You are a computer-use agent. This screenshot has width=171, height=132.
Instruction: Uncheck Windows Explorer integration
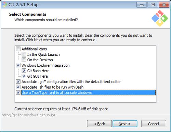pyautogui.click(x=18, y=65)
